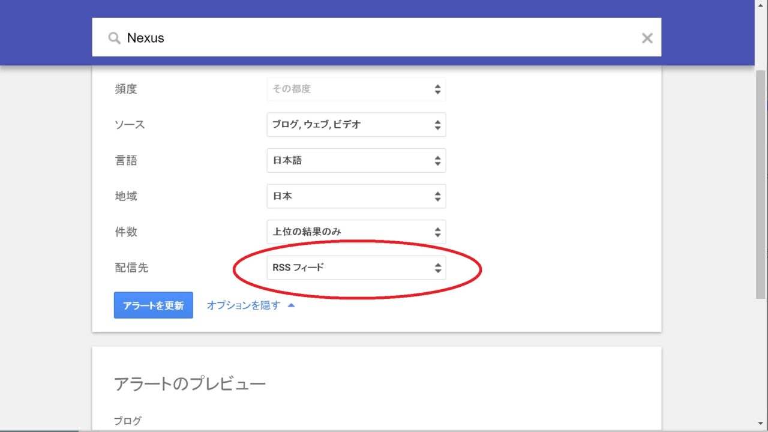Click the 地域 row label
Screen dimensions: 768x432
pos(126,196)
